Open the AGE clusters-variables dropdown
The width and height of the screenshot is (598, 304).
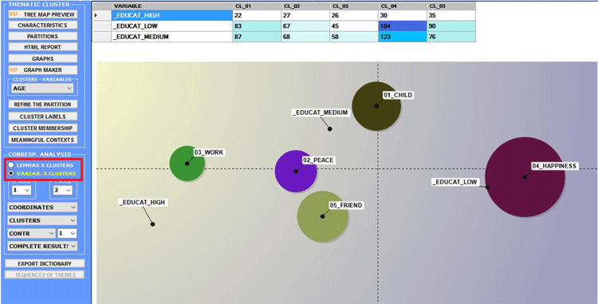pos(42,88)
